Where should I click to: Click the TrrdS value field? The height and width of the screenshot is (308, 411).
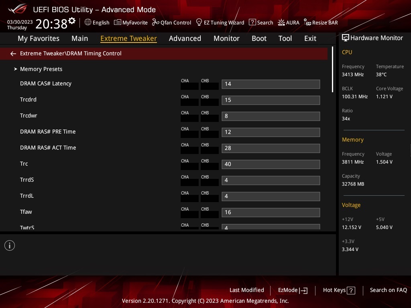pyautogui.click(x=271, y=180)
